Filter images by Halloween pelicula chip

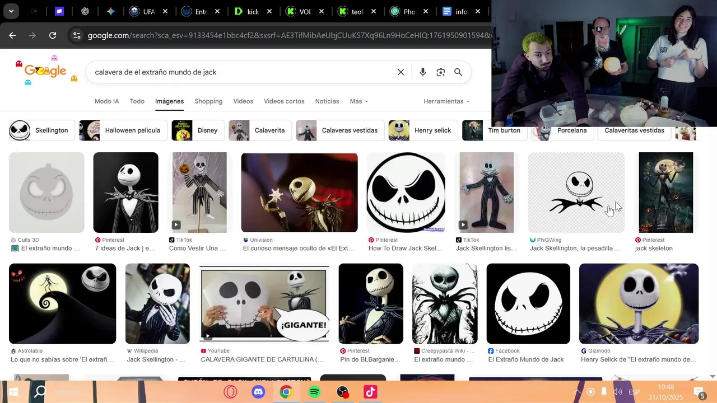click(x=123, y=130)
